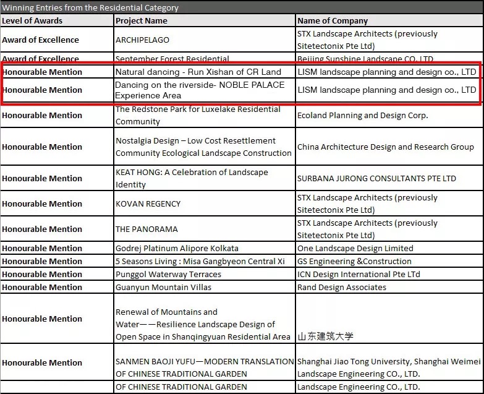This screenshot has width=484, height=394.
Task: Click 'Honourable Mention' in the KEAT HONG row
Action: point(42,178)
